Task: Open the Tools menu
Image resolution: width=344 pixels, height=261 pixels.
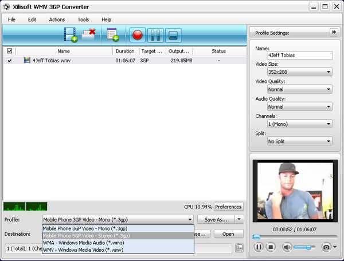Action: pos(83,19)
